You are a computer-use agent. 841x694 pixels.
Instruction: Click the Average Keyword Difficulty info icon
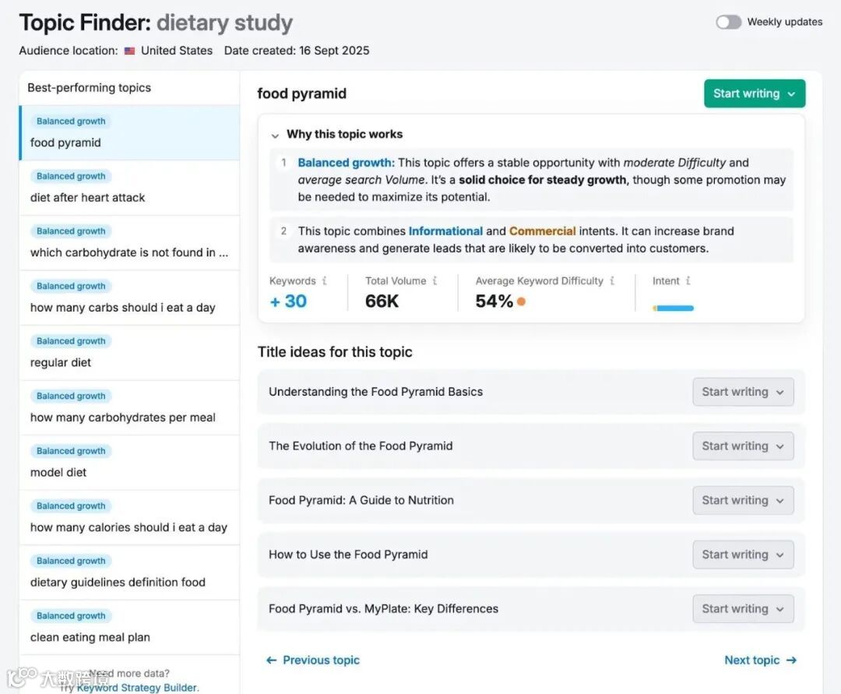pos(612,281)
